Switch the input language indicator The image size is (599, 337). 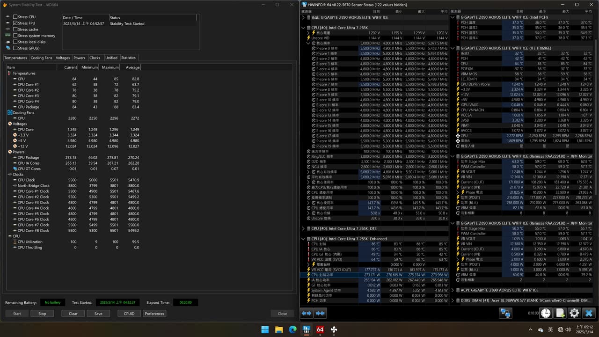(x=551, y=330)
